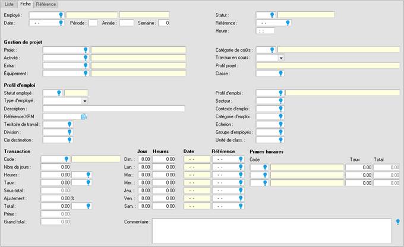Open the Catégorie de coûts lookup pin

coord(272,50)
